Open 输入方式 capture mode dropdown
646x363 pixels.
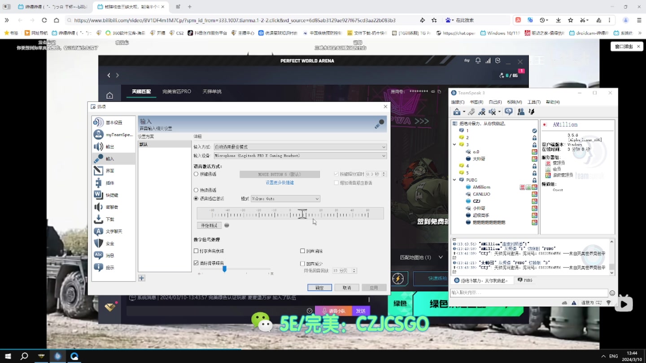pyautogui.click(x=300, y=147)
